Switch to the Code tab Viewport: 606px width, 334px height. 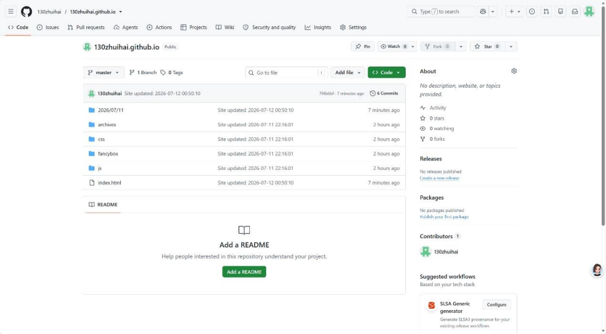click(x=18, y=27)
